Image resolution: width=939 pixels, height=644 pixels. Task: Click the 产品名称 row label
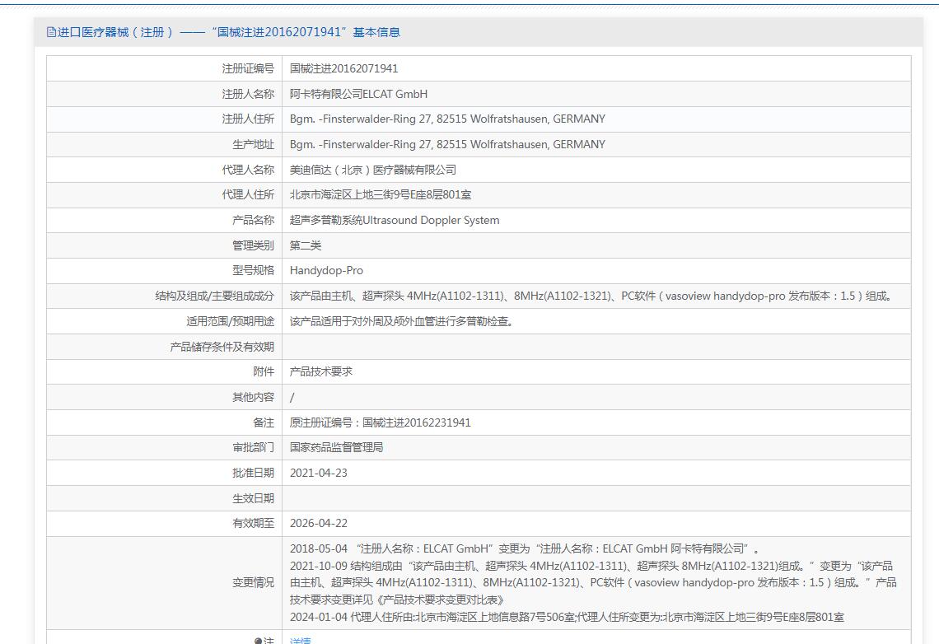coord(254,220)
